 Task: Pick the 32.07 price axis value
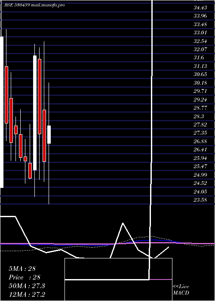tap(200, 49)
